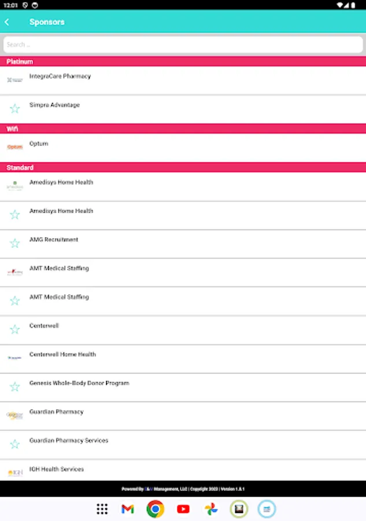Open the Optum sponsor entry
The height and width of the screenshot is (521, 366).
39,144
